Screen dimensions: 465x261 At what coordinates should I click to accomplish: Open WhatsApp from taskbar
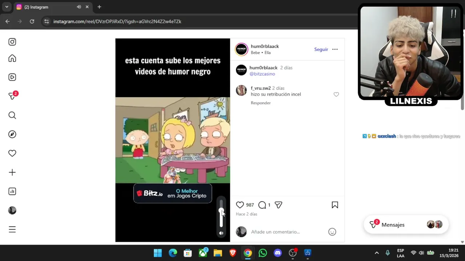point(263,253)
